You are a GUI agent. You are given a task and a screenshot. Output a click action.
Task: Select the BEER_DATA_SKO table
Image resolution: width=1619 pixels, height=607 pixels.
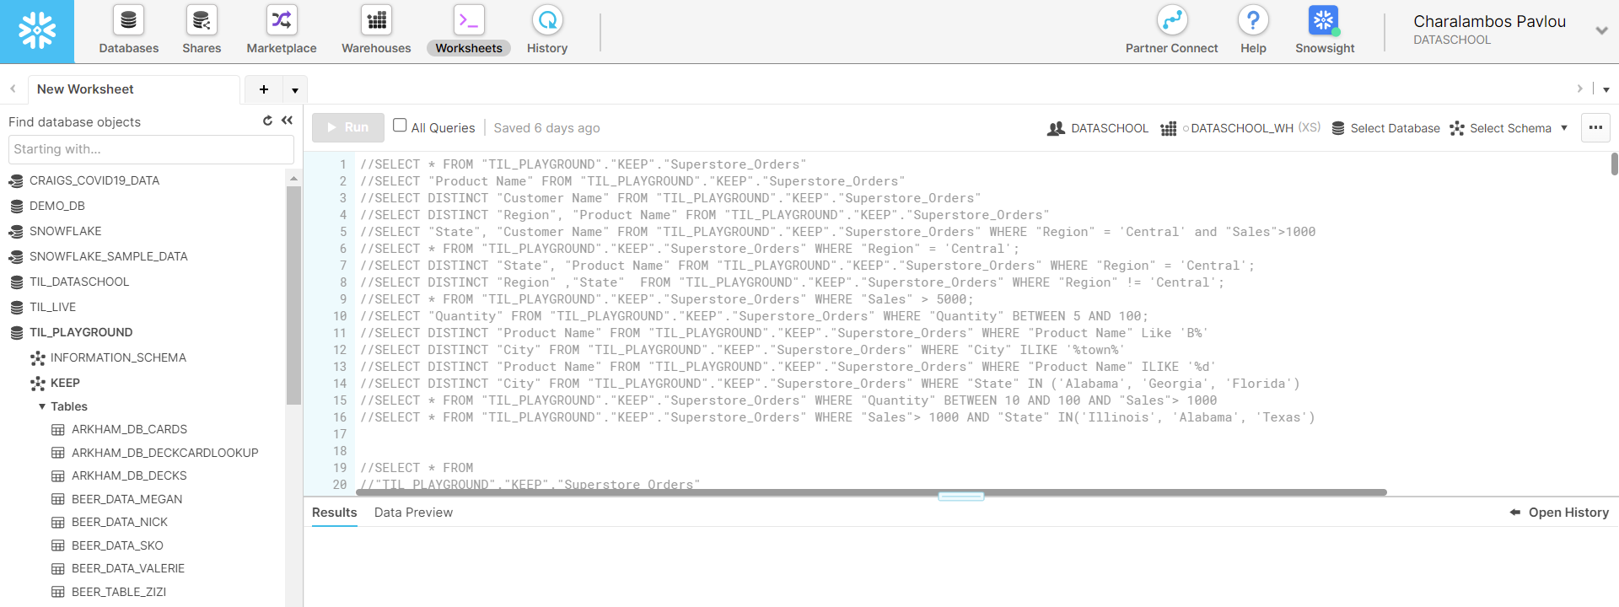pos(117,545)
